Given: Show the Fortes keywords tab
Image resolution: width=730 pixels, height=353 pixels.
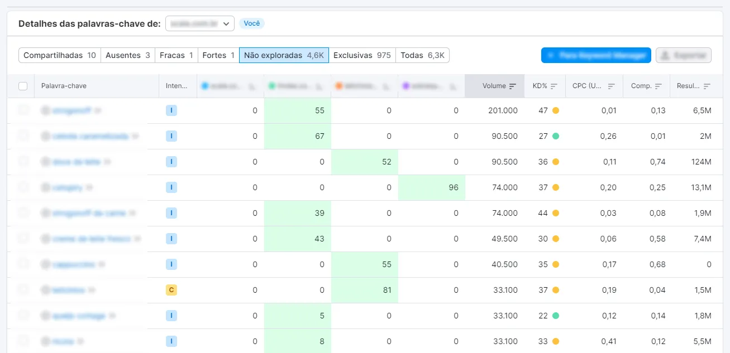Looking at the screenshot, I should click(x=218, y=55).
